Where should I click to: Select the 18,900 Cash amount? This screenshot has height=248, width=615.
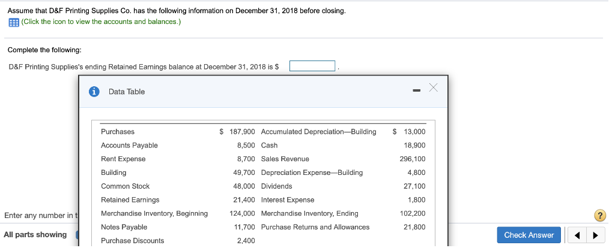point(414,146)
